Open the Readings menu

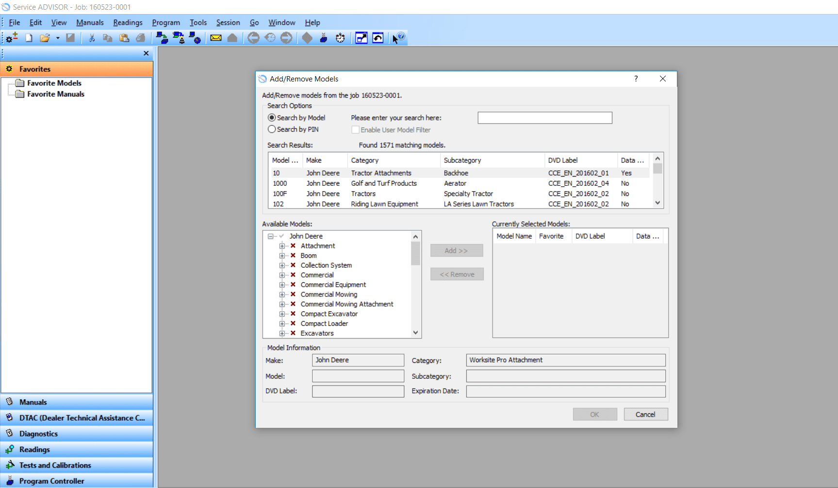[x=128, y=22]
